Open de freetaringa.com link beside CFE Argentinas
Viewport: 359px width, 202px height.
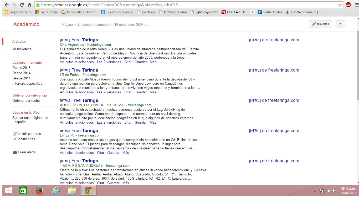click(x=274, y=40)
